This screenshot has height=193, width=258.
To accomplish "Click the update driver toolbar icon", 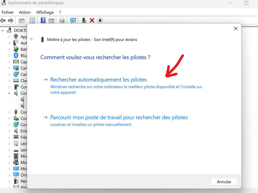I will pyautogui.click(x=62, y=21).
